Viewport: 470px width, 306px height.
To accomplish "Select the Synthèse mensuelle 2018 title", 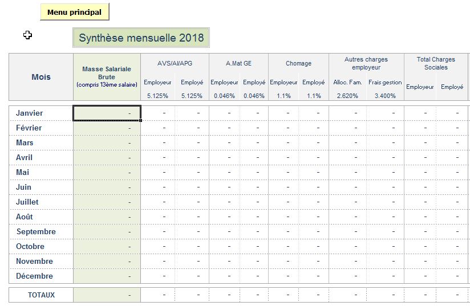I will pos(141,38).
